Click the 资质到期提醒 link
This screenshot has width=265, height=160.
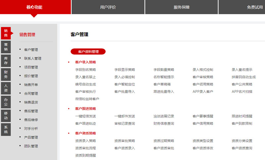[x=85, y=155]
